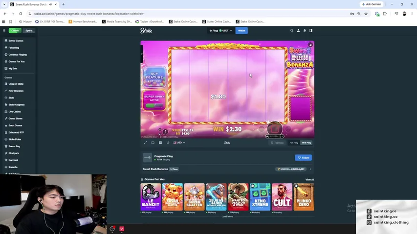417x234 pixels.
Task: Open the slot game info icon
Action: pyautogui.click(x=165, y=132)
